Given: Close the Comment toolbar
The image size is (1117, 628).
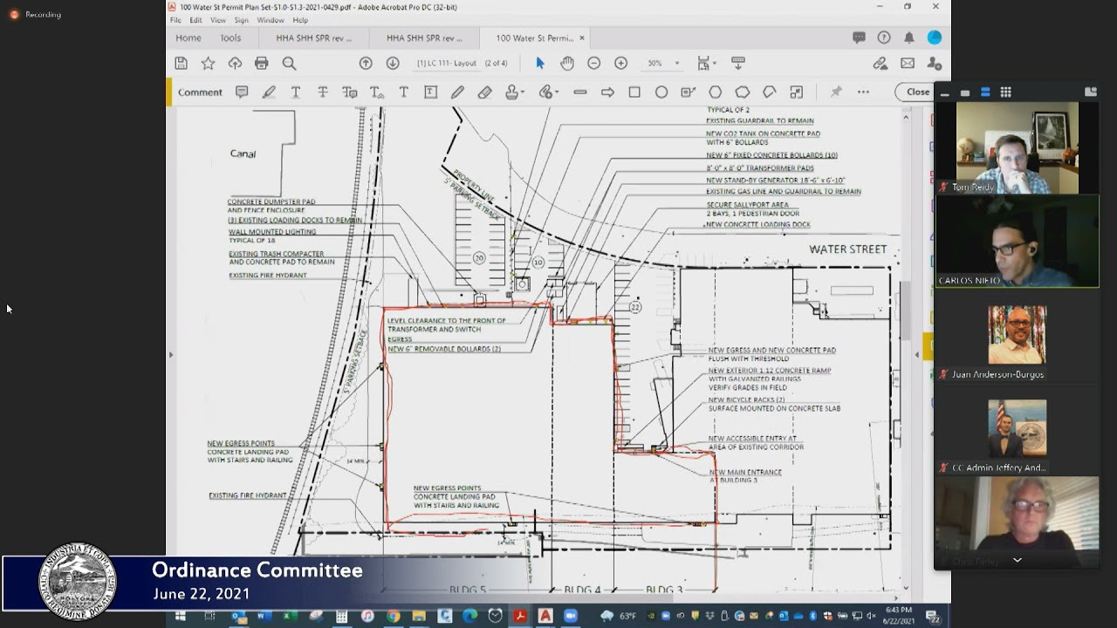Looking at the screenshot, I should (917, 92).
